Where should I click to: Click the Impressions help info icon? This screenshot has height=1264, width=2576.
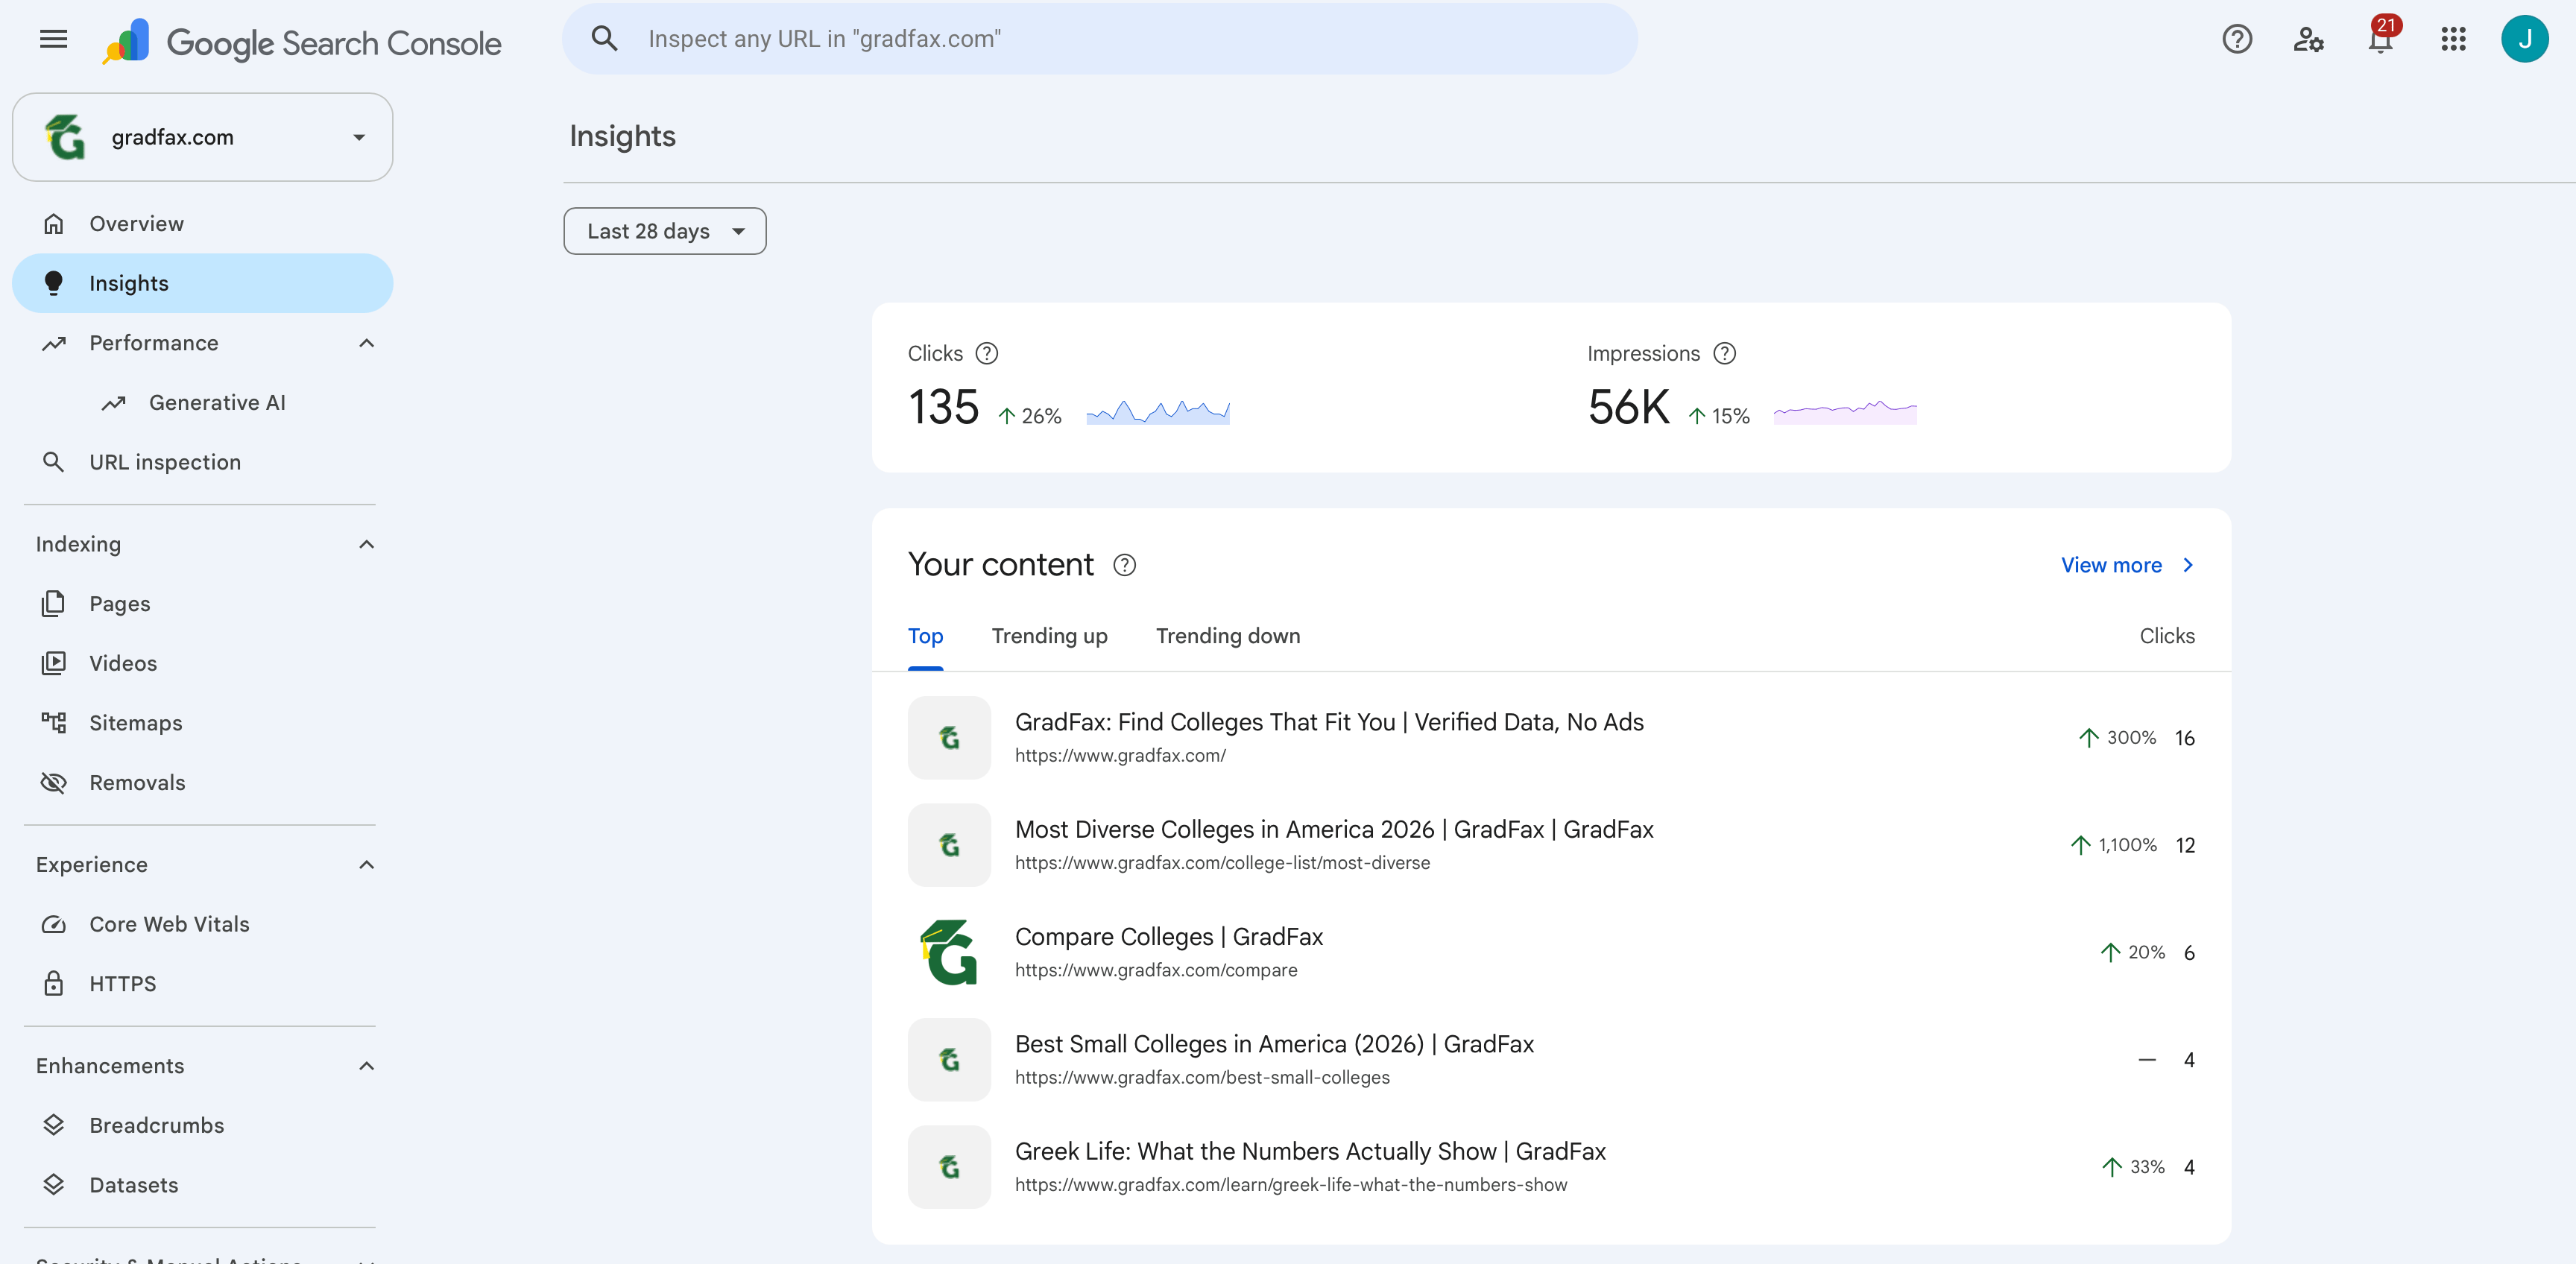click(1724, 353)
